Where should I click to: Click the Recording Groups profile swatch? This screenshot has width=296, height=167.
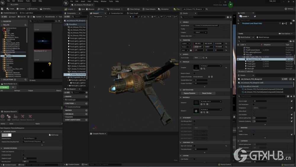click(x=7, y=135)
